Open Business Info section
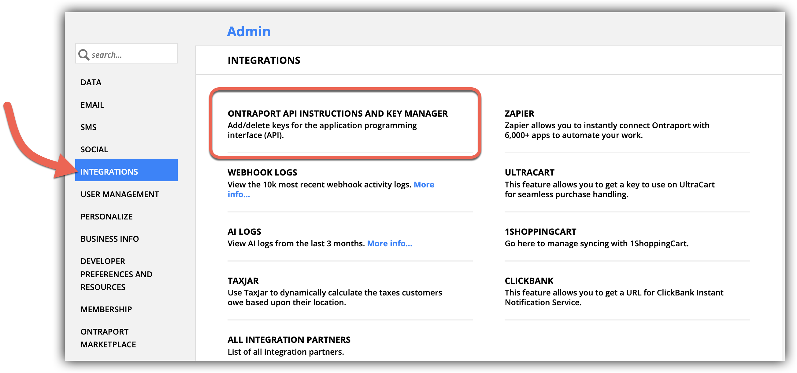The height and width of the screenshot is (373, 797). (109, 239)
